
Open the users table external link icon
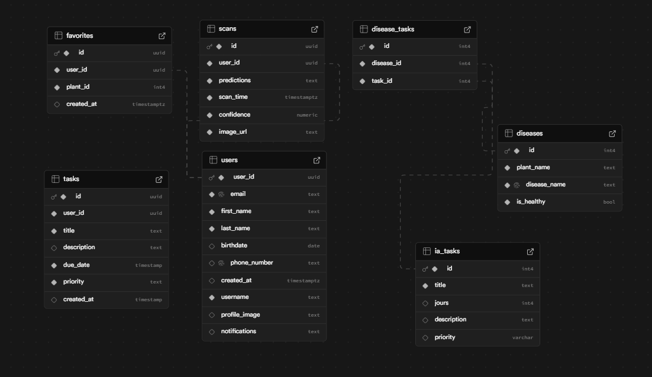317,160
